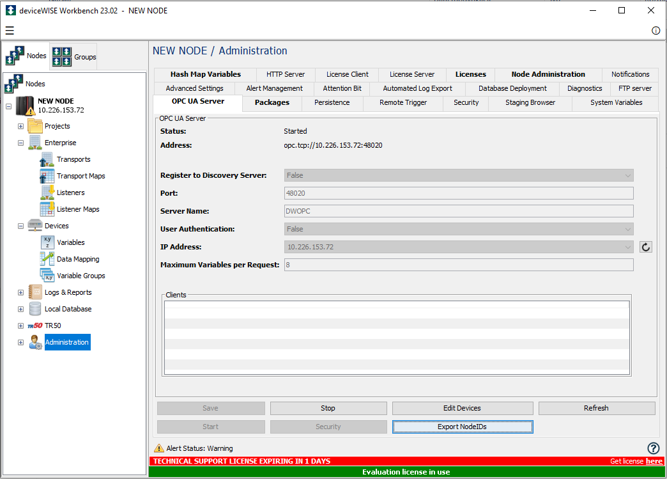
Task: Open the Staging Browser tab
Action: click(x=530, y=102)
